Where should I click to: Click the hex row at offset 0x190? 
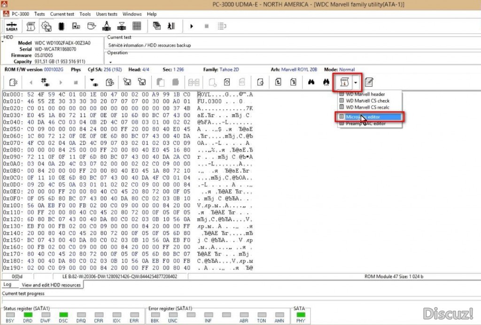pos(128,268)
